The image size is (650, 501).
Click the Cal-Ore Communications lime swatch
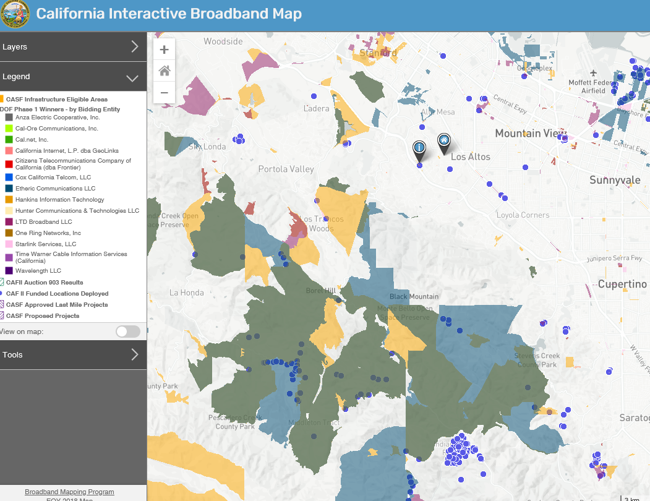9,129
